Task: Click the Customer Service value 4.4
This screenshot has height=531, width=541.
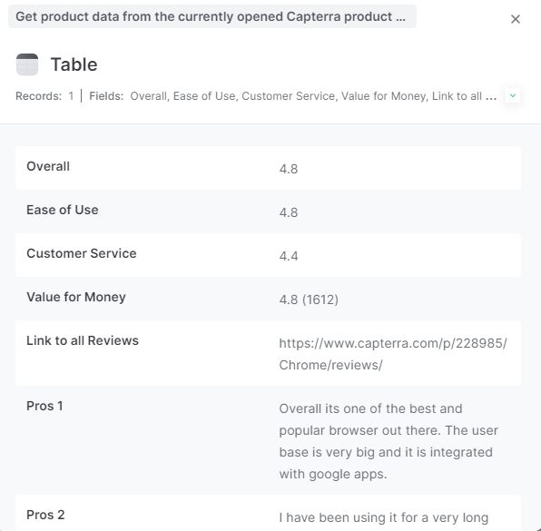Action: coord(289,256)
